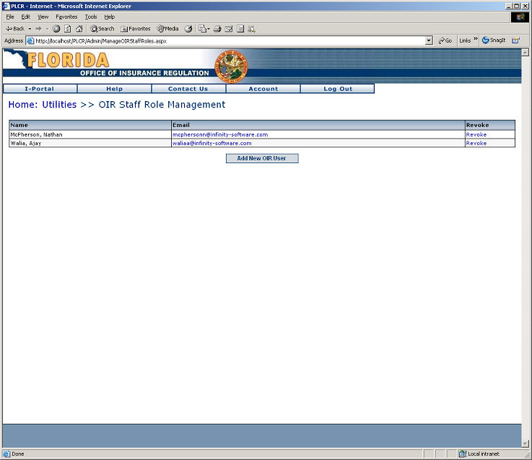Open the Media toolbar button
Viewport: 532px width, 460px height.
pyautogui.click(x=167, y=29)
